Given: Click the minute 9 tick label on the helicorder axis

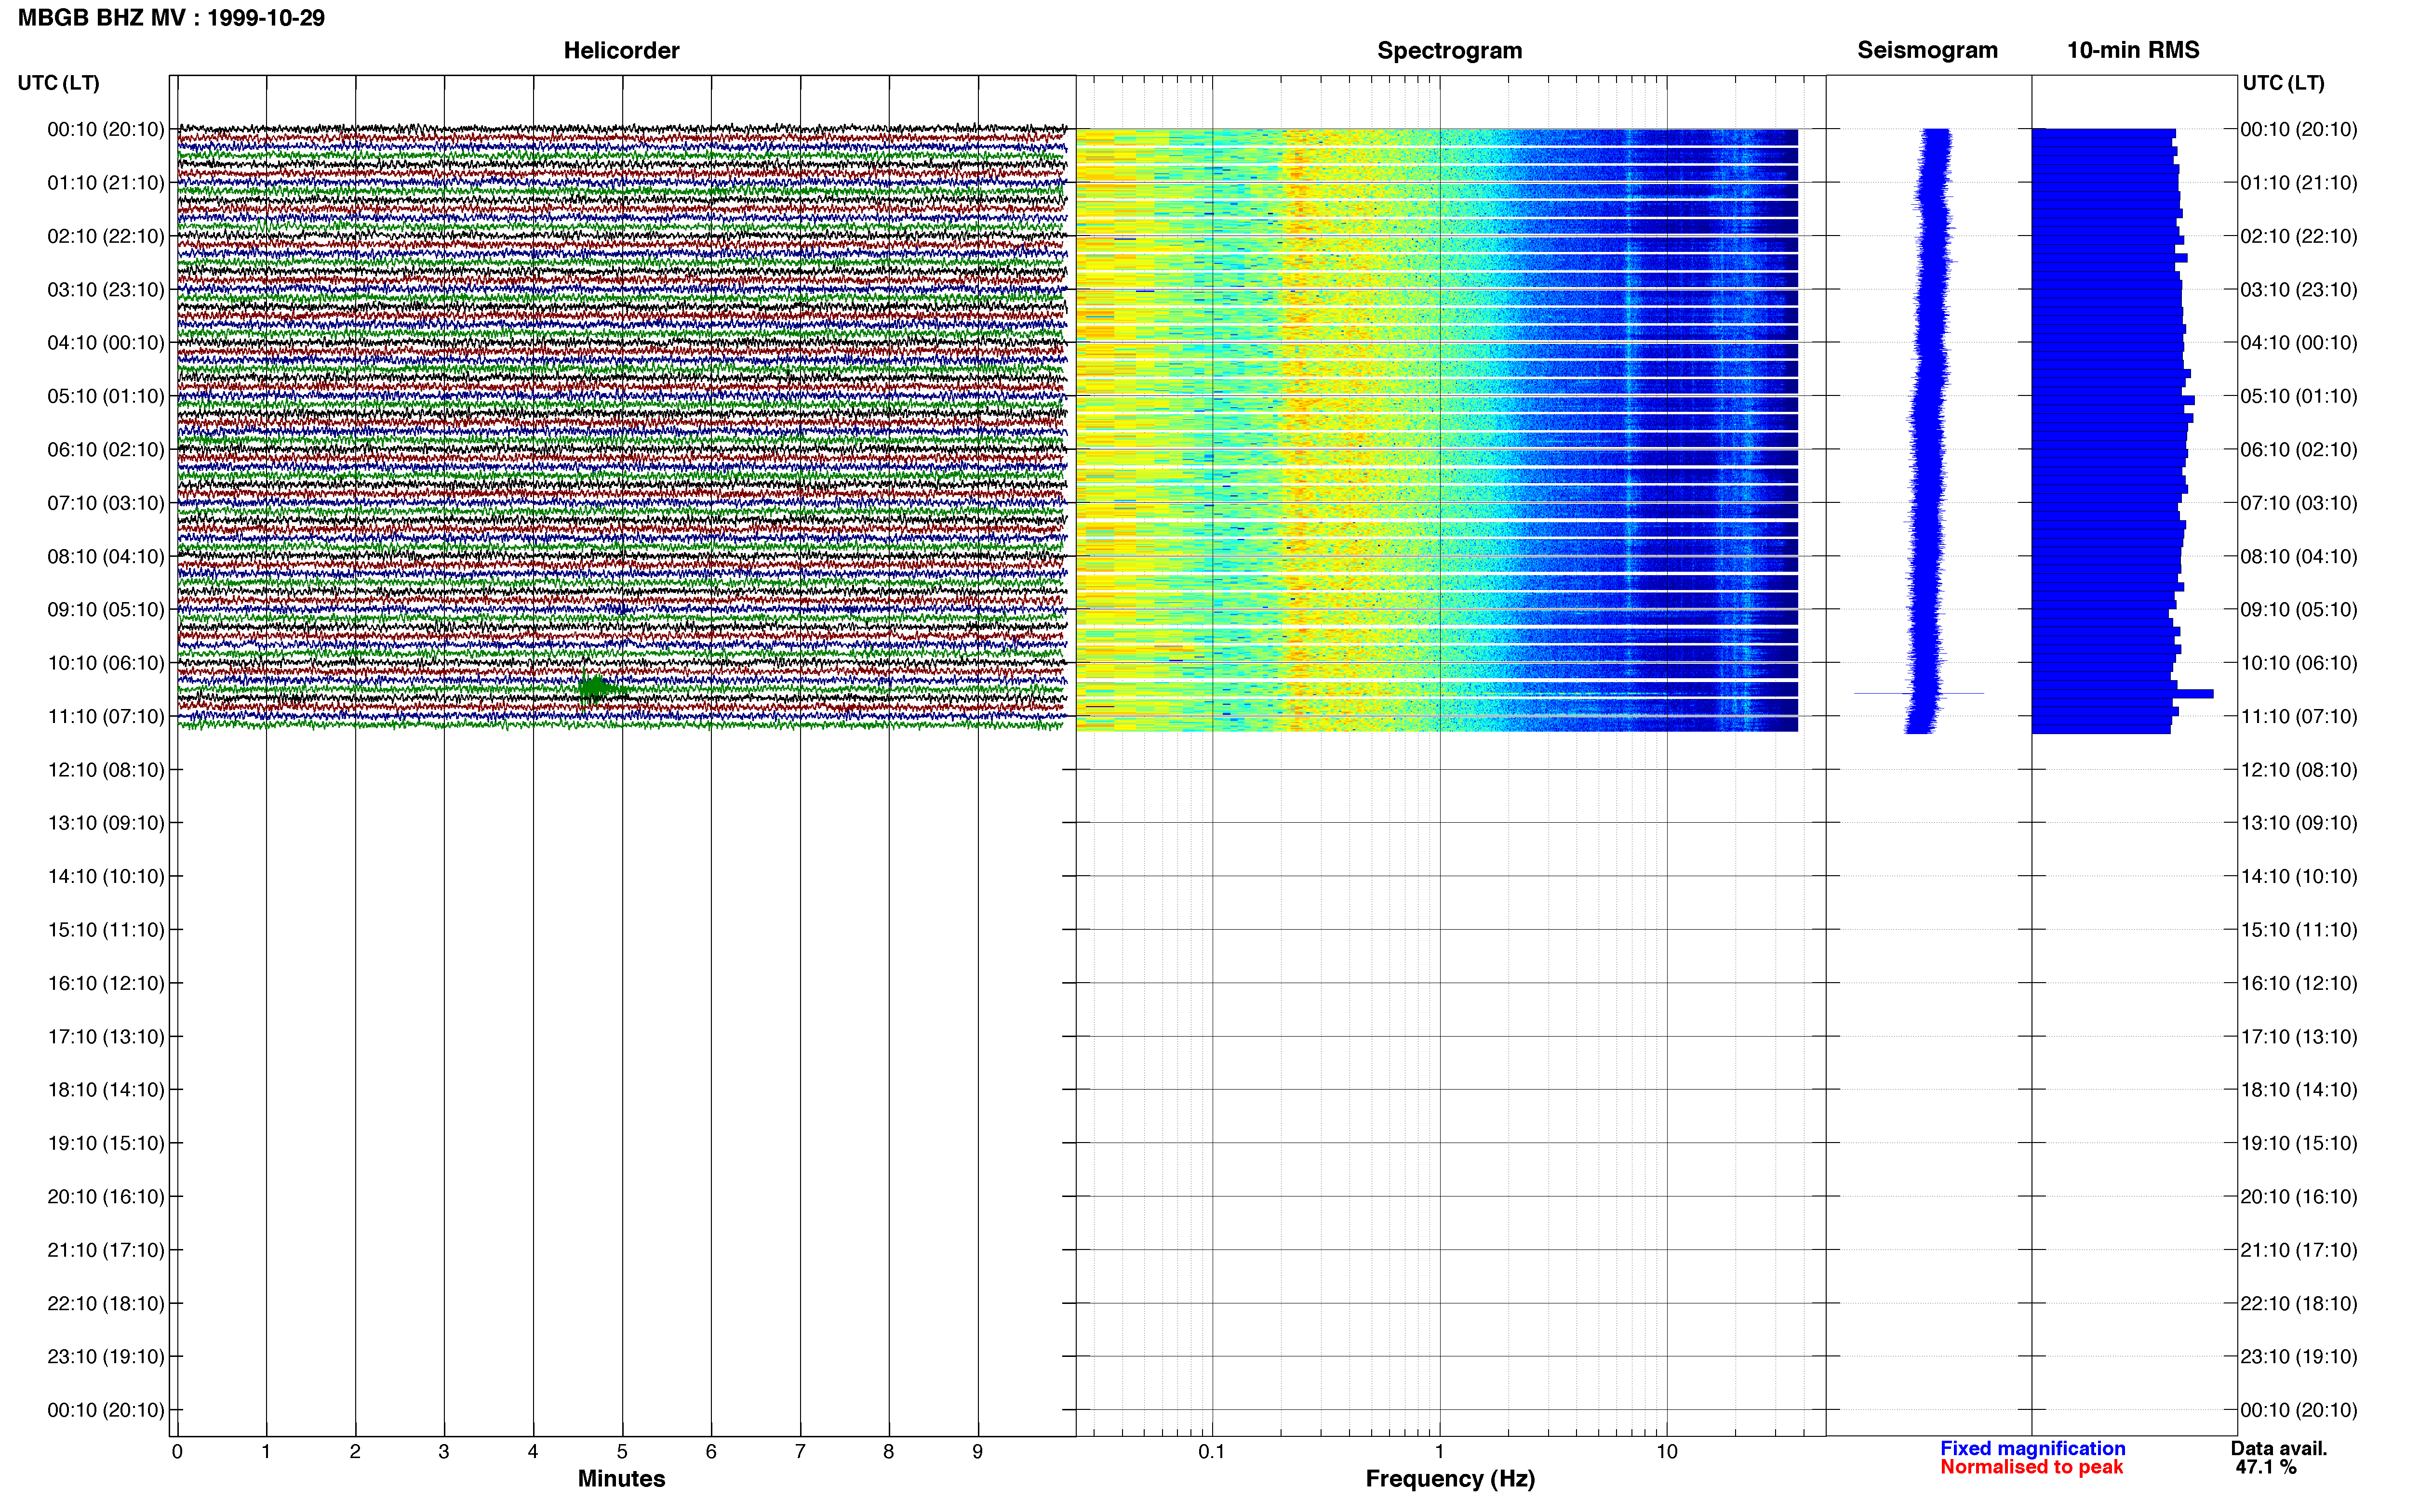Looking at the screenshot, I should (x=977, y=1451).
